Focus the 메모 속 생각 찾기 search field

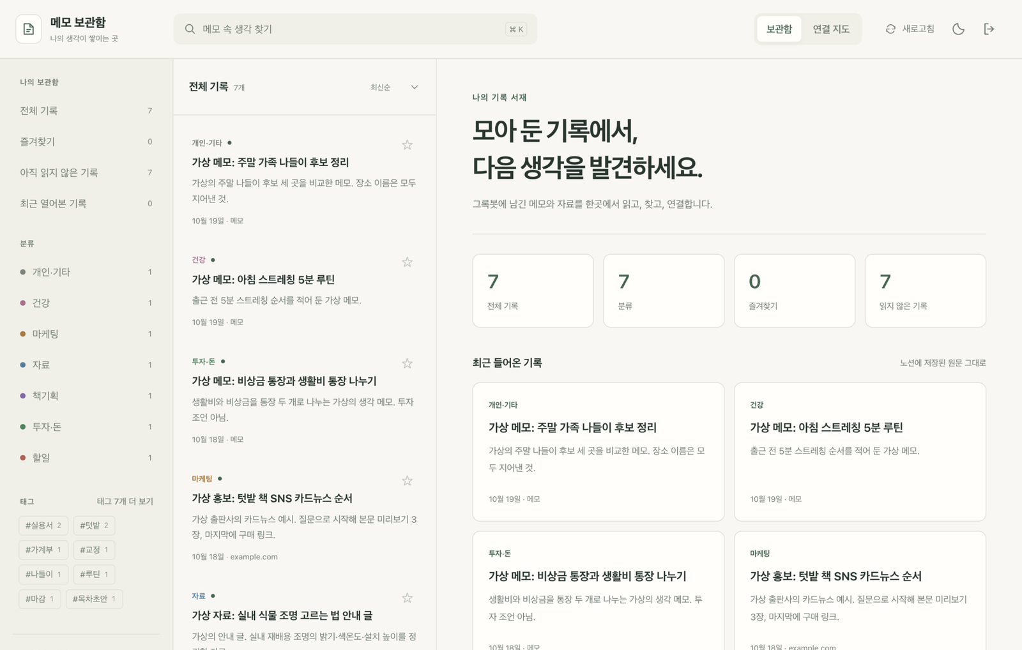tap(355, 29)
